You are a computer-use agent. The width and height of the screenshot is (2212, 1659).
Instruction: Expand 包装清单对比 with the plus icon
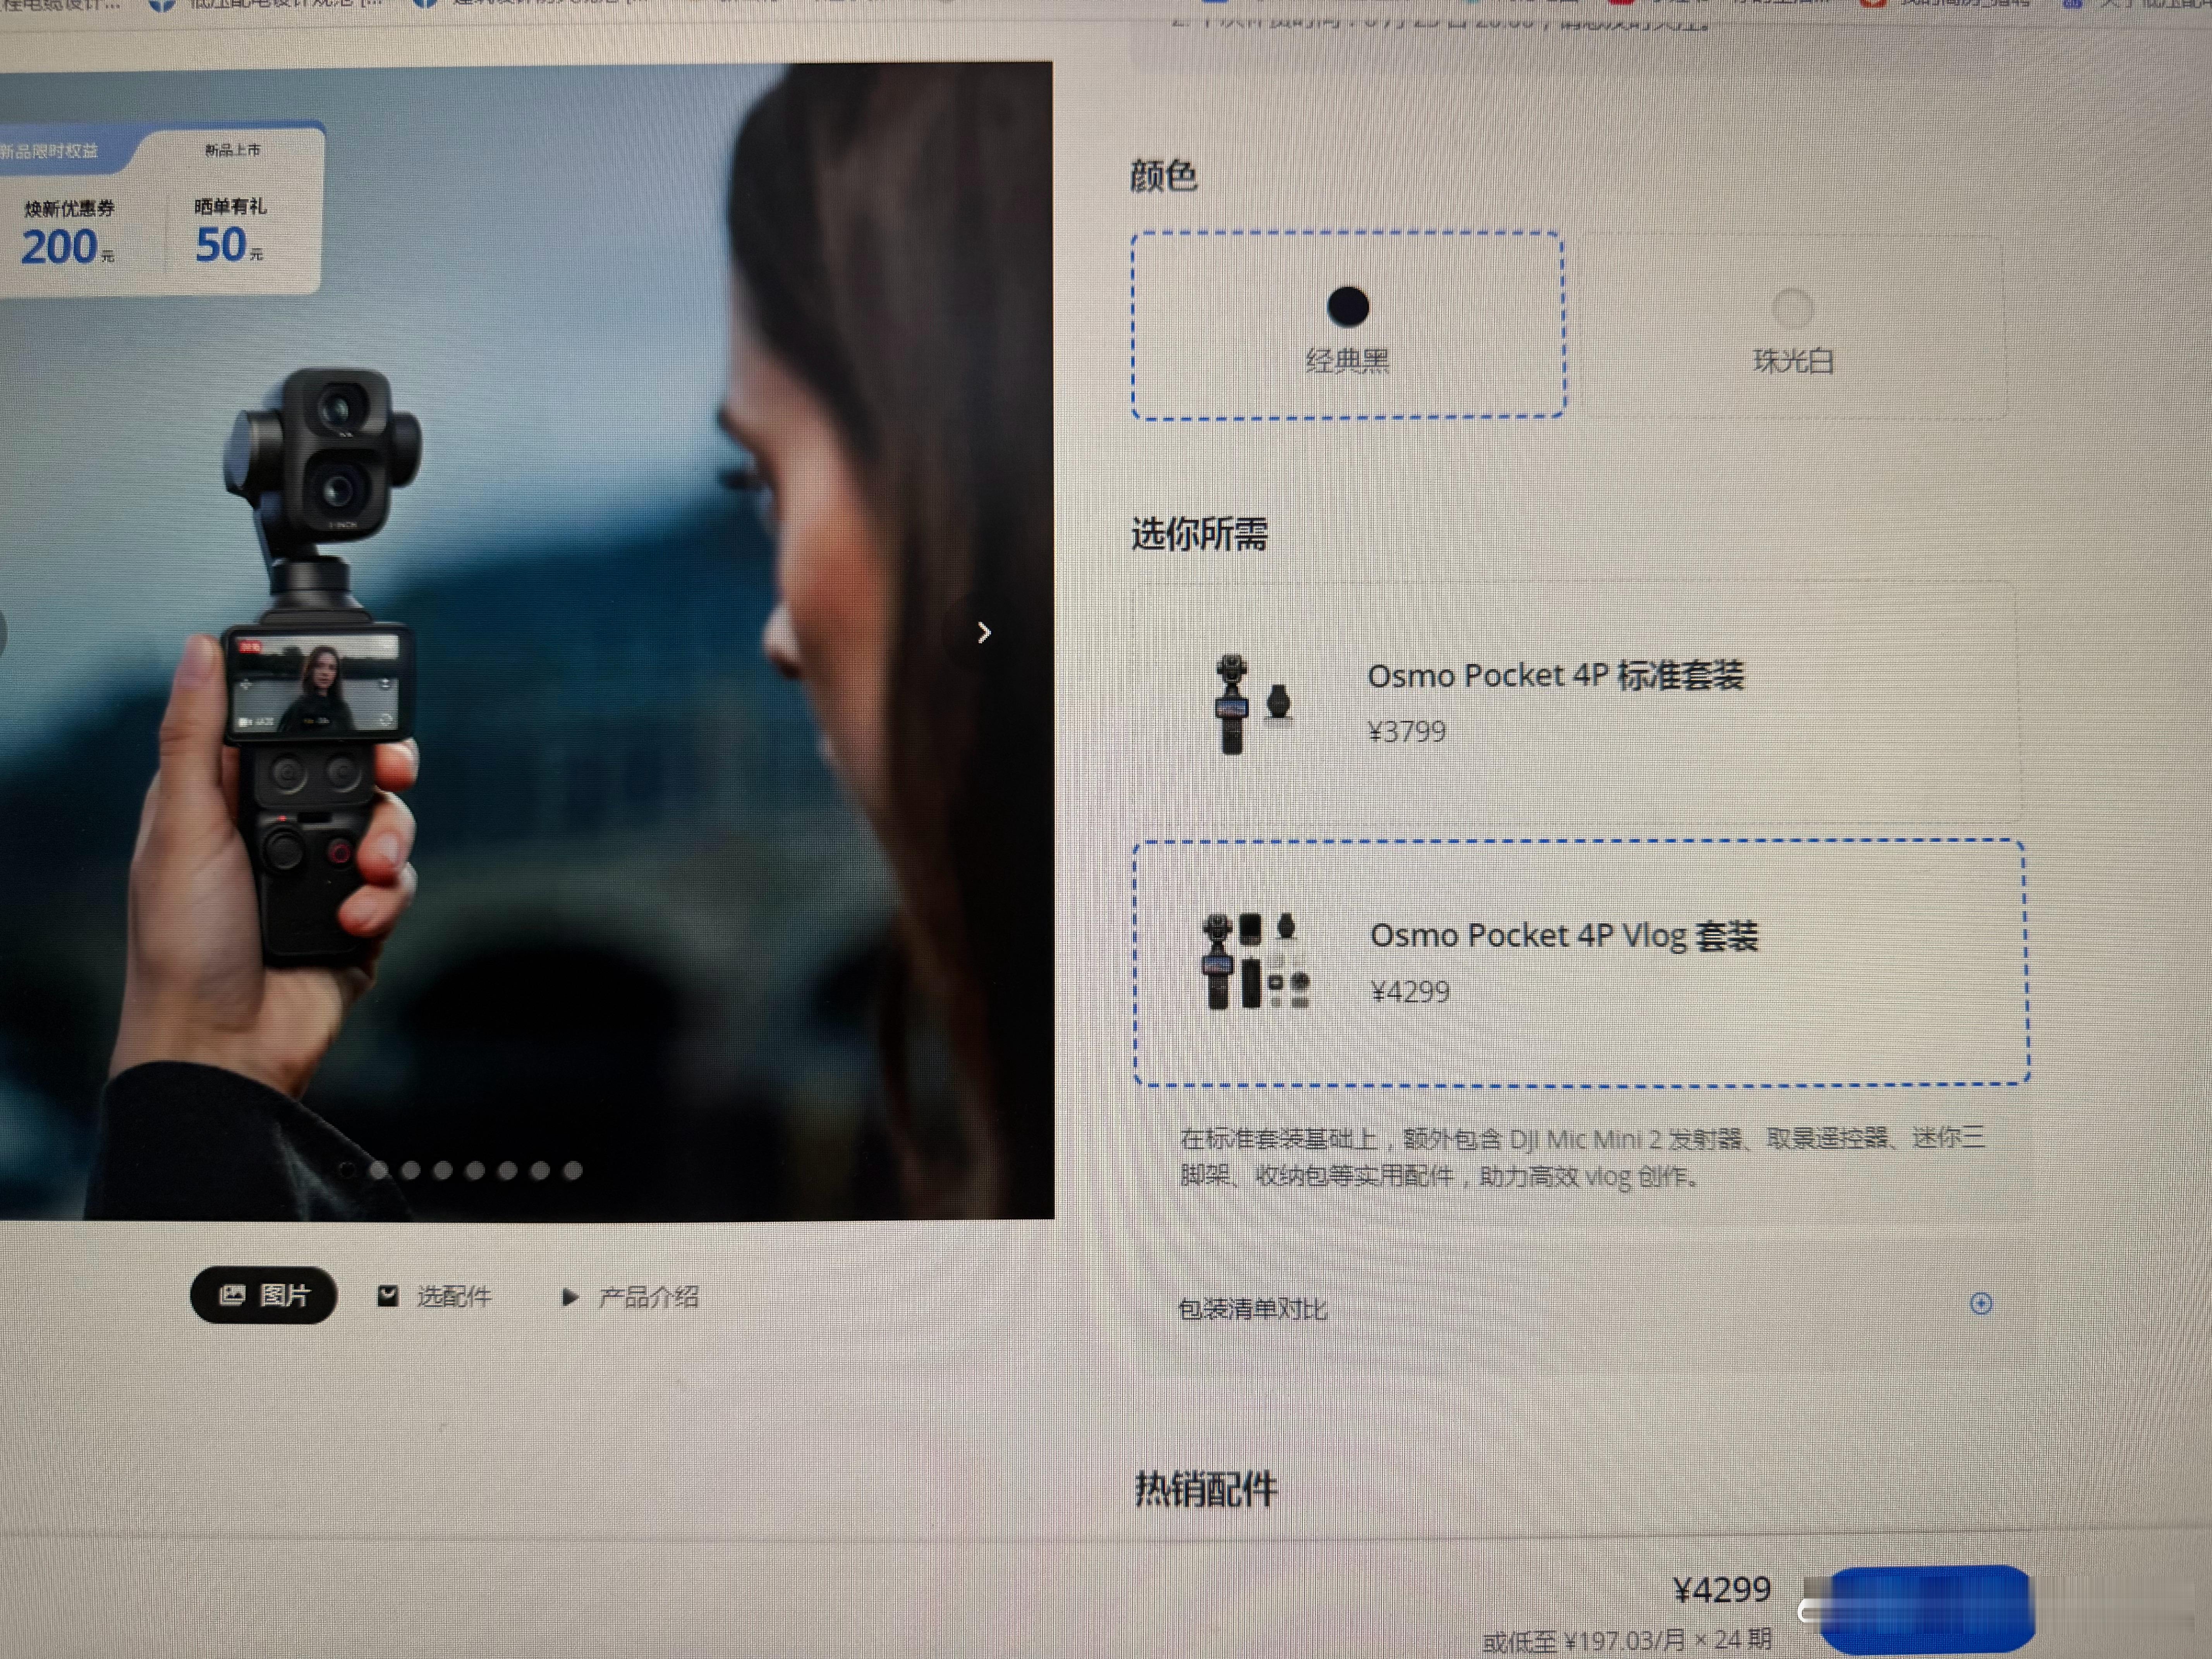(1980, 1303)
